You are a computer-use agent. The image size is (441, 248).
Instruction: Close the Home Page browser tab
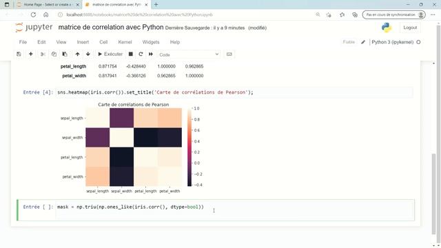(78, 5)
